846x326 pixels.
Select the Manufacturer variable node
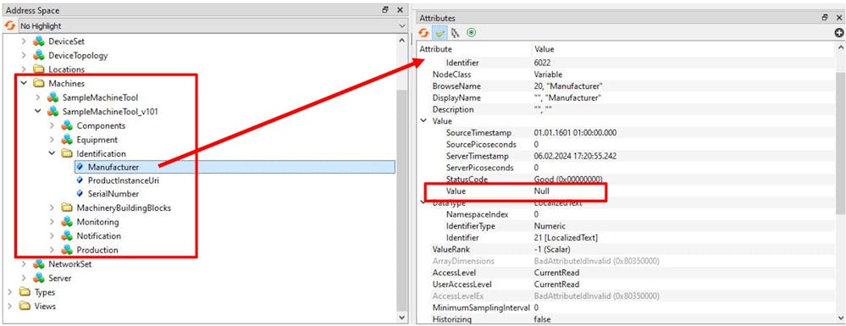(x=235, y=168)
